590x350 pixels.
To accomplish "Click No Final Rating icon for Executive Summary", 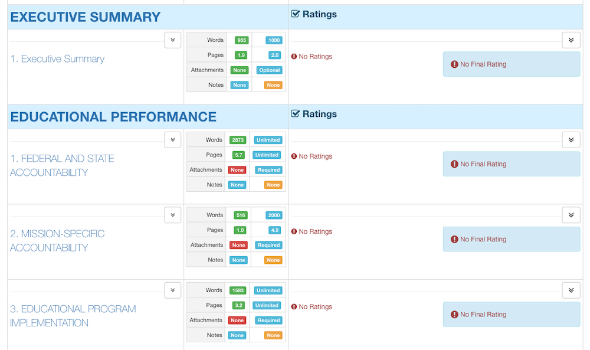I will pyautogui.click(x=454, y=64).
